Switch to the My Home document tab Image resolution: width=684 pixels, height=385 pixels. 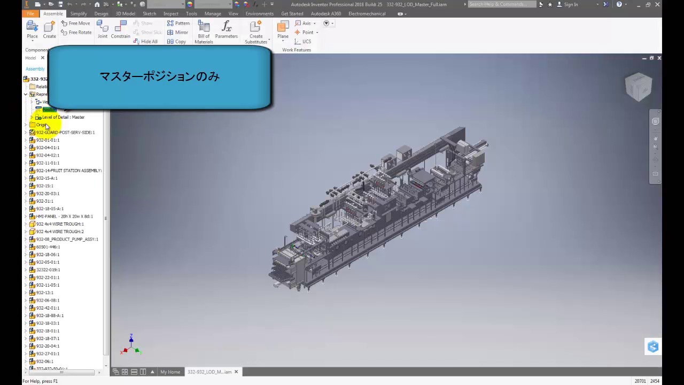point(170,372)
